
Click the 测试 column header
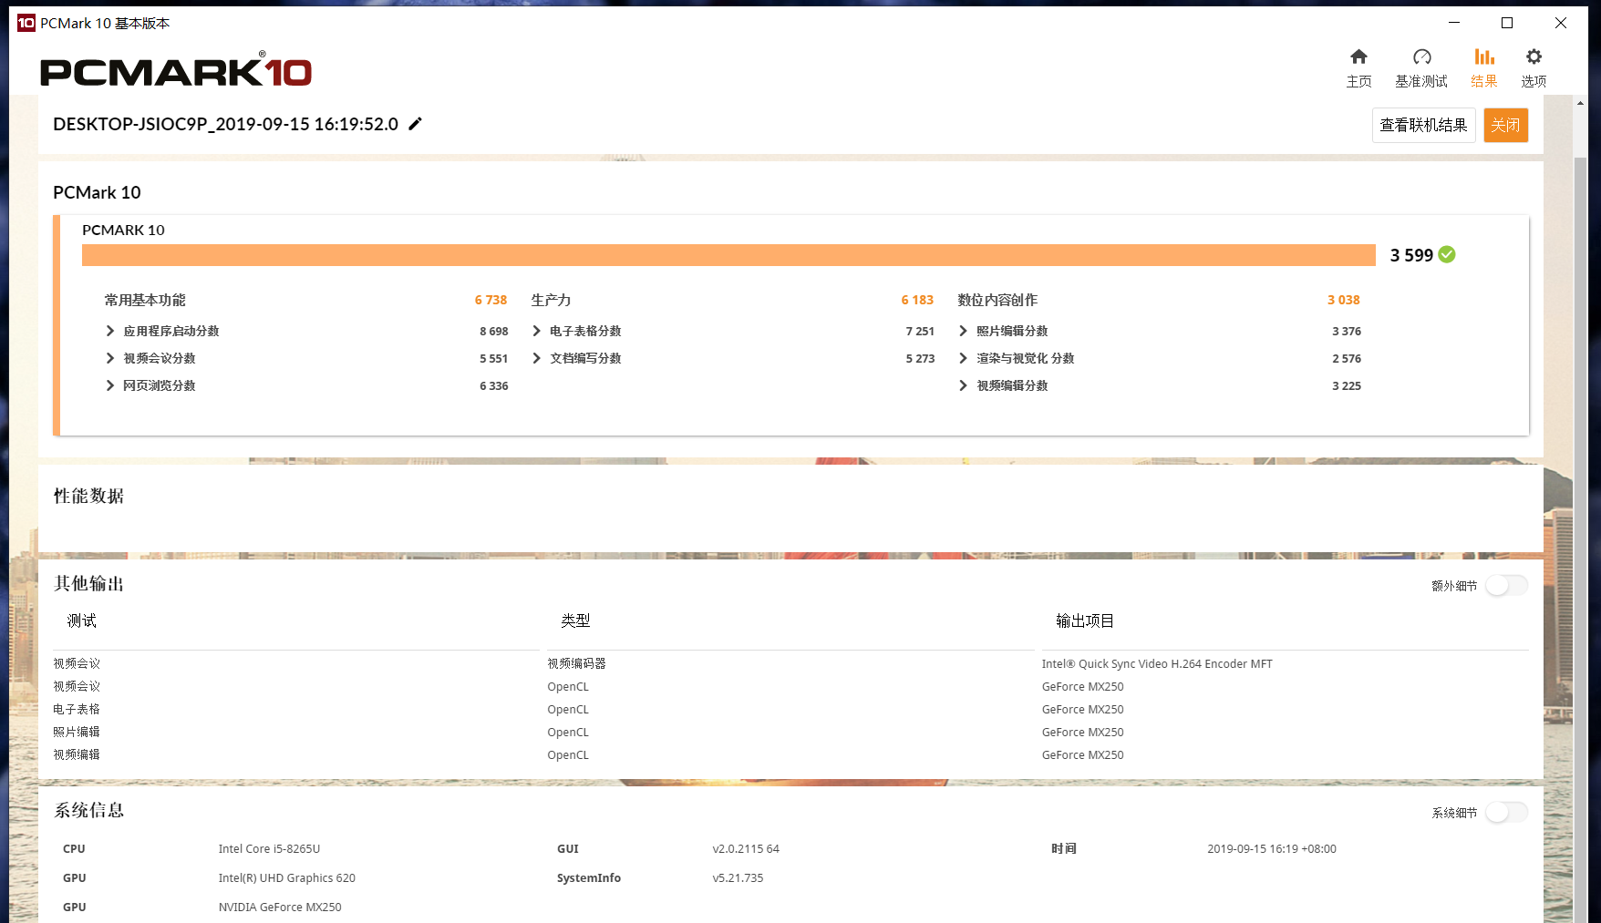click(x=81, y=620)
